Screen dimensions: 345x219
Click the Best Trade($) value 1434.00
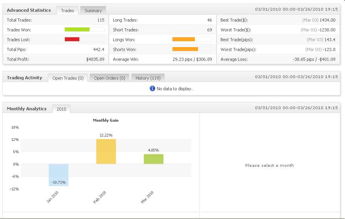327,20
